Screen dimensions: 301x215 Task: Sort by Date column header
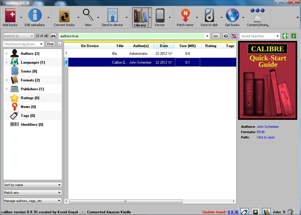coord(164,46)
